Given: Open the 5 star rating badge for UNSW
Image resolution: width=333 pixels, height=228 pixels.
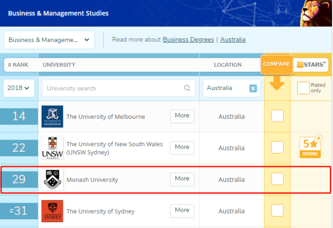Looking at the screenshot, I should [x=311, y=147].
